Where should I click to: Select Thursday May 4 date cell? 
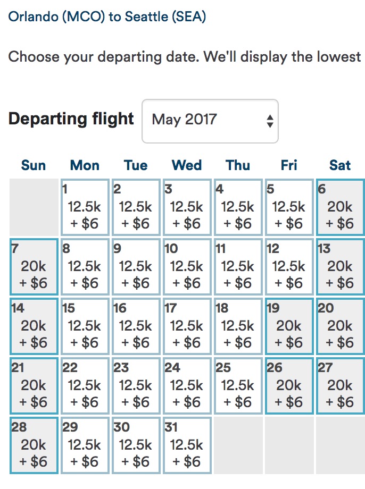click(x=238, y=207)
